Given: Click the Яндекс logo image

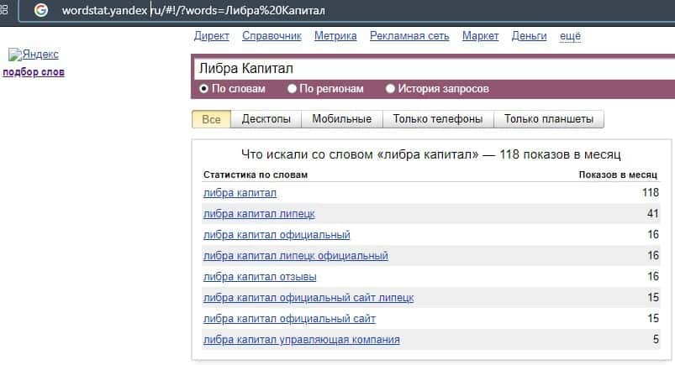Looking at the screenshot, I should coord(34,55).
